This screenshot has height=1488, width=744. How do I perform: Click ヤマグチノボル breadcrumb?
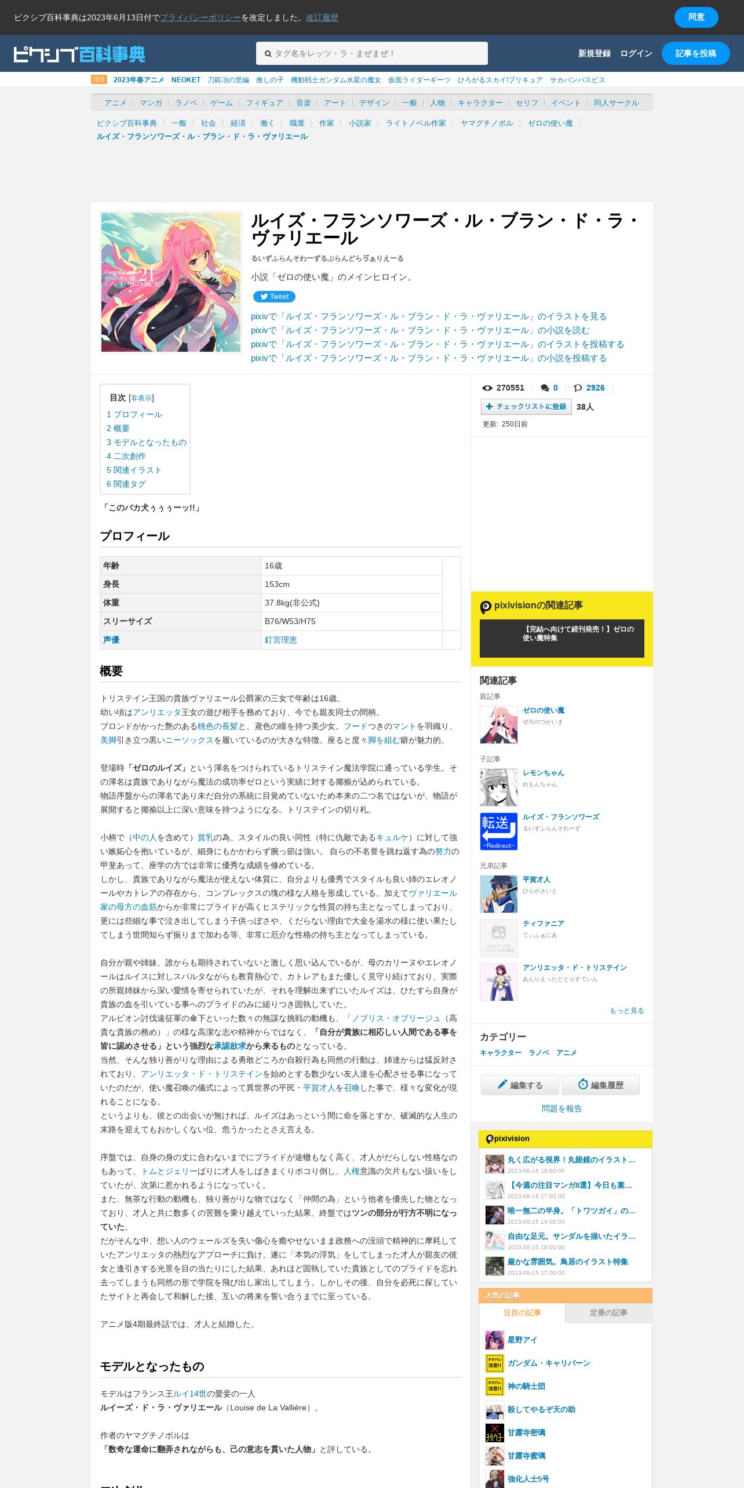pyautogui.click(x=487, y=123)
